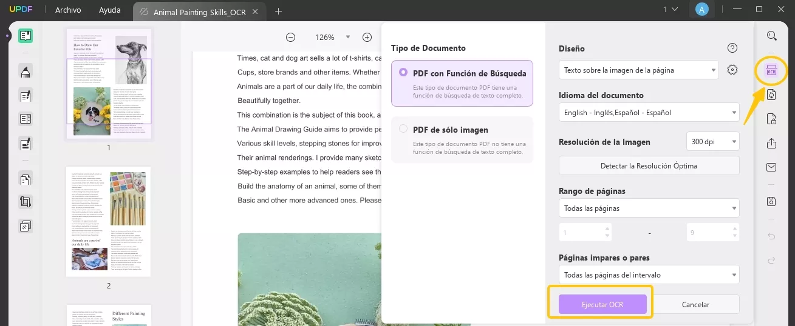795x326 pixels.
Task: Open the window count dropdown showing 1
Action: (670, 9)
